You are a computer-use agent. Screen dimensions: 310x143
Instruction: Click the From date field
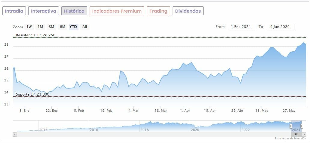coord(241,27)
